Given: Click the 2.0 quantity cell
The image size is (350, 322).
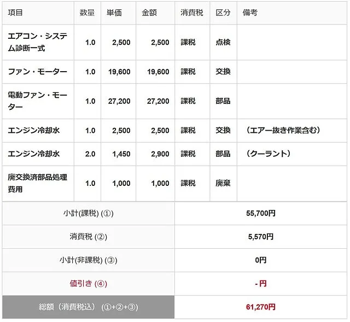Looking at the screenshot, I should [x=90, y=154].
